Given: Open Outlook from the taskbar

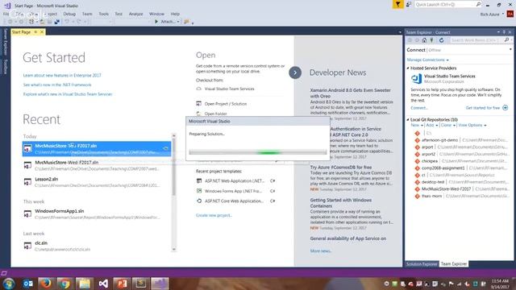Looking at the screenshot, I should 28,284.
